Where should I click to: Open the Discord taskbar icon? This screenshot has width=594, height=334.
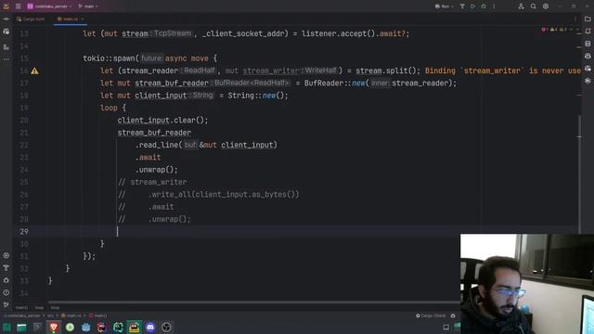[150, 328]
